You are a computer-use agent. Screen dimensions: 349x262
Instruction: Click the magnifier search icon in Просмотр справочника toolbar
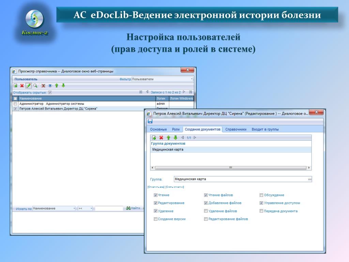[35, 86]
